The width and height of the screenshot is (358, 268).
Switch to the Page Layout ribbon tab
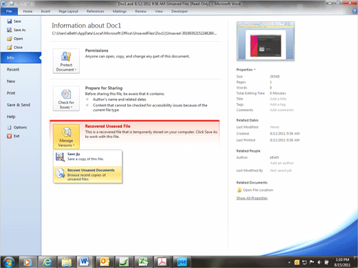[x=68, y=11]
